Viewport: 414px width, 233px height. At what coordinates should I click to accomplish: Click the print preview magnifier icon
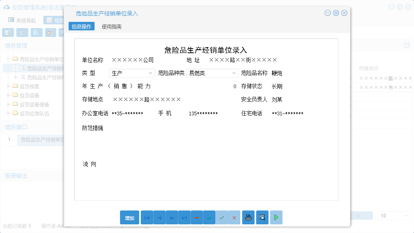(262, 217)
